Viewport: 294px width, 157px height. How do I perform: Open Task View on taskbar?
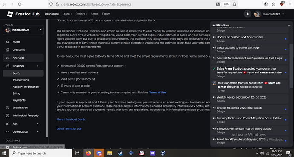(77, 153)
